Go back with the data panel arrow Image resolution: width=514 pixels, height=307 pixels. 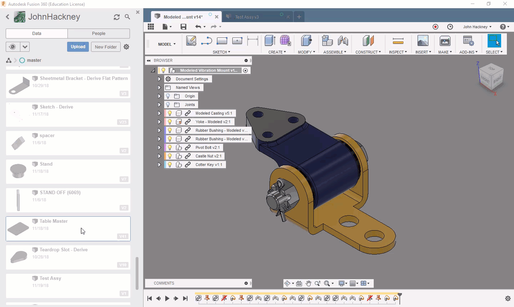point(7,17)
